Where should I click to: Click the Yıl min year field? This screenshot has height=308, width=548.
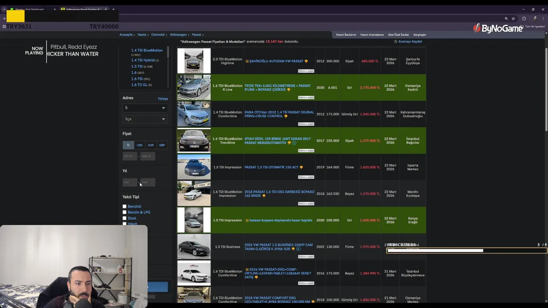tap(130, 182)
